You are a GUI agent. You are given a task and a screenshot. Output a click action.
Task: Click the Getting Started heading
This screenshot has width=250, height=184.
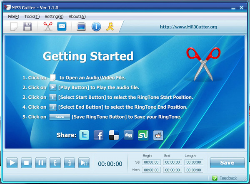tap(88, 56)
